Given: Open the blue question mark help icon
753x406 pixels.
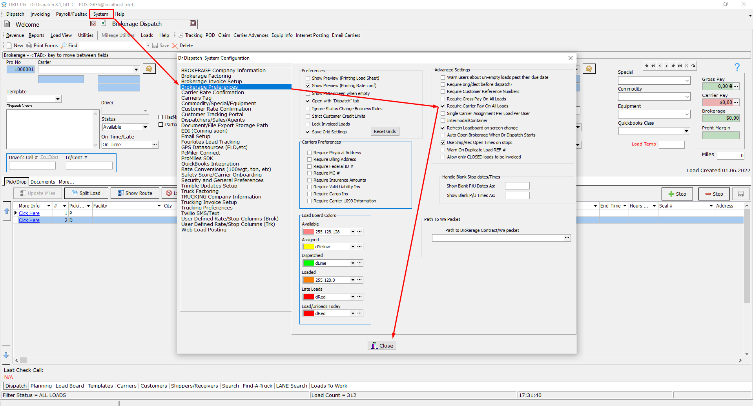Looking at the screenshot, I should (x=737, y=67).
